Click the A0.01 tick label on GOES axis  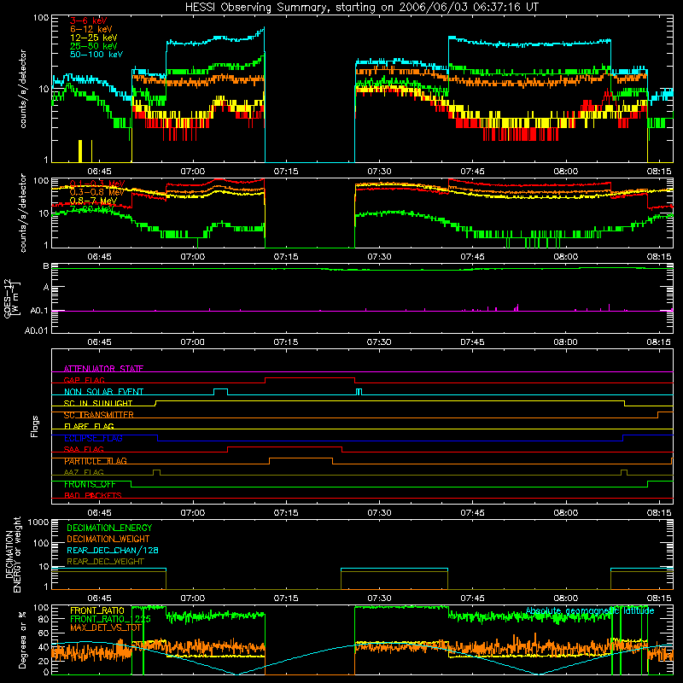36,330
